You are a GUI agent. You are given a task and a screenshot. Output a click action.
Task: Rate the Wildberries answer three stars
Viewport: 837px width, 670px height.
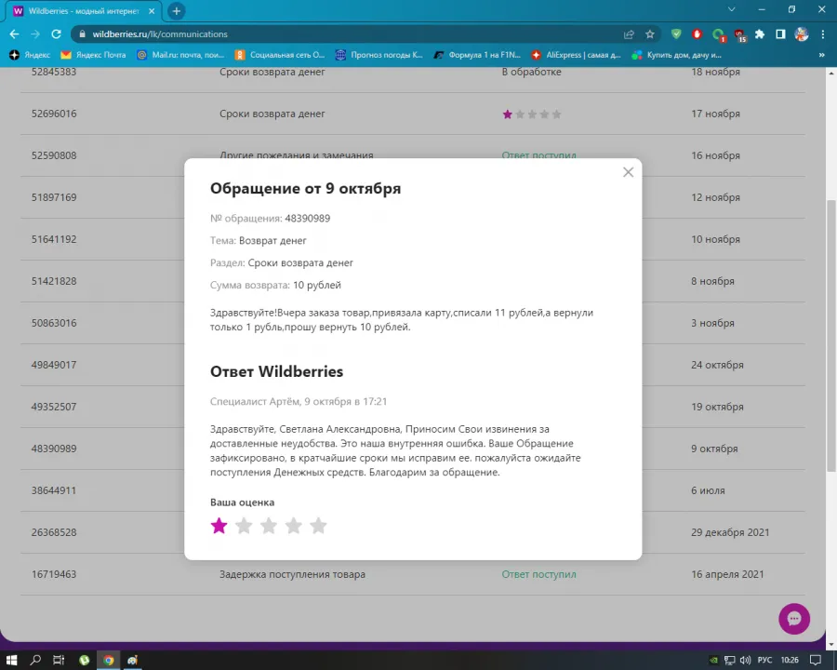269,526
